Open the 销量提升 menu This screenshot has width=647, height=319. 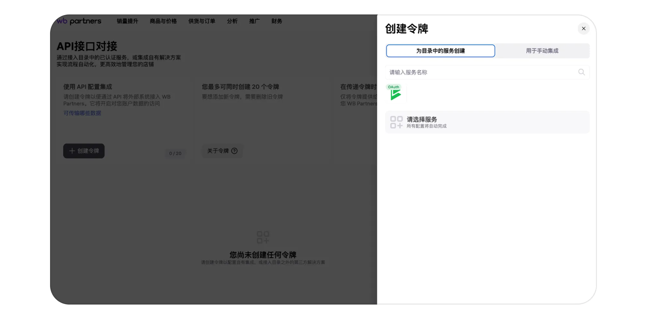(127, 21)
